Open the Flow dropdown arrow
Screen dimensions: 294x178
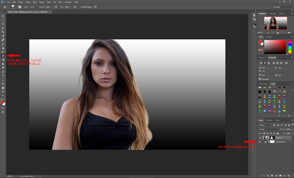coord(71,7)
